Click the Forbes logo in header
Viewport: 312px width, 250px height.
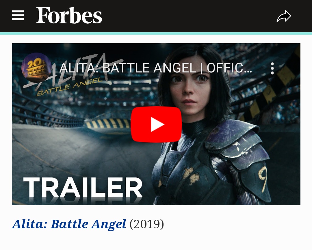(69, 15)
